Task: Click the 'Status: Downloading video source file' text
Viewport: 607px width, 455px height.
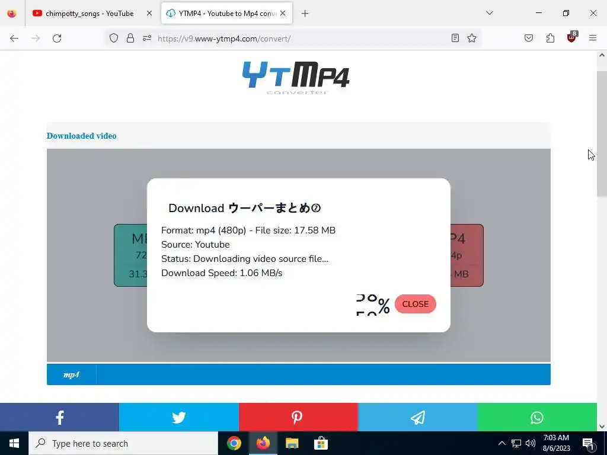Action: (x=245, y=259)
